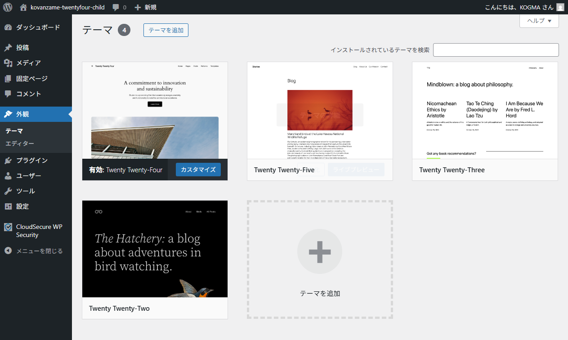Click the CloudSecure WP Security shield icon
This screenshot has height=340, width=568.
[8, 227]
